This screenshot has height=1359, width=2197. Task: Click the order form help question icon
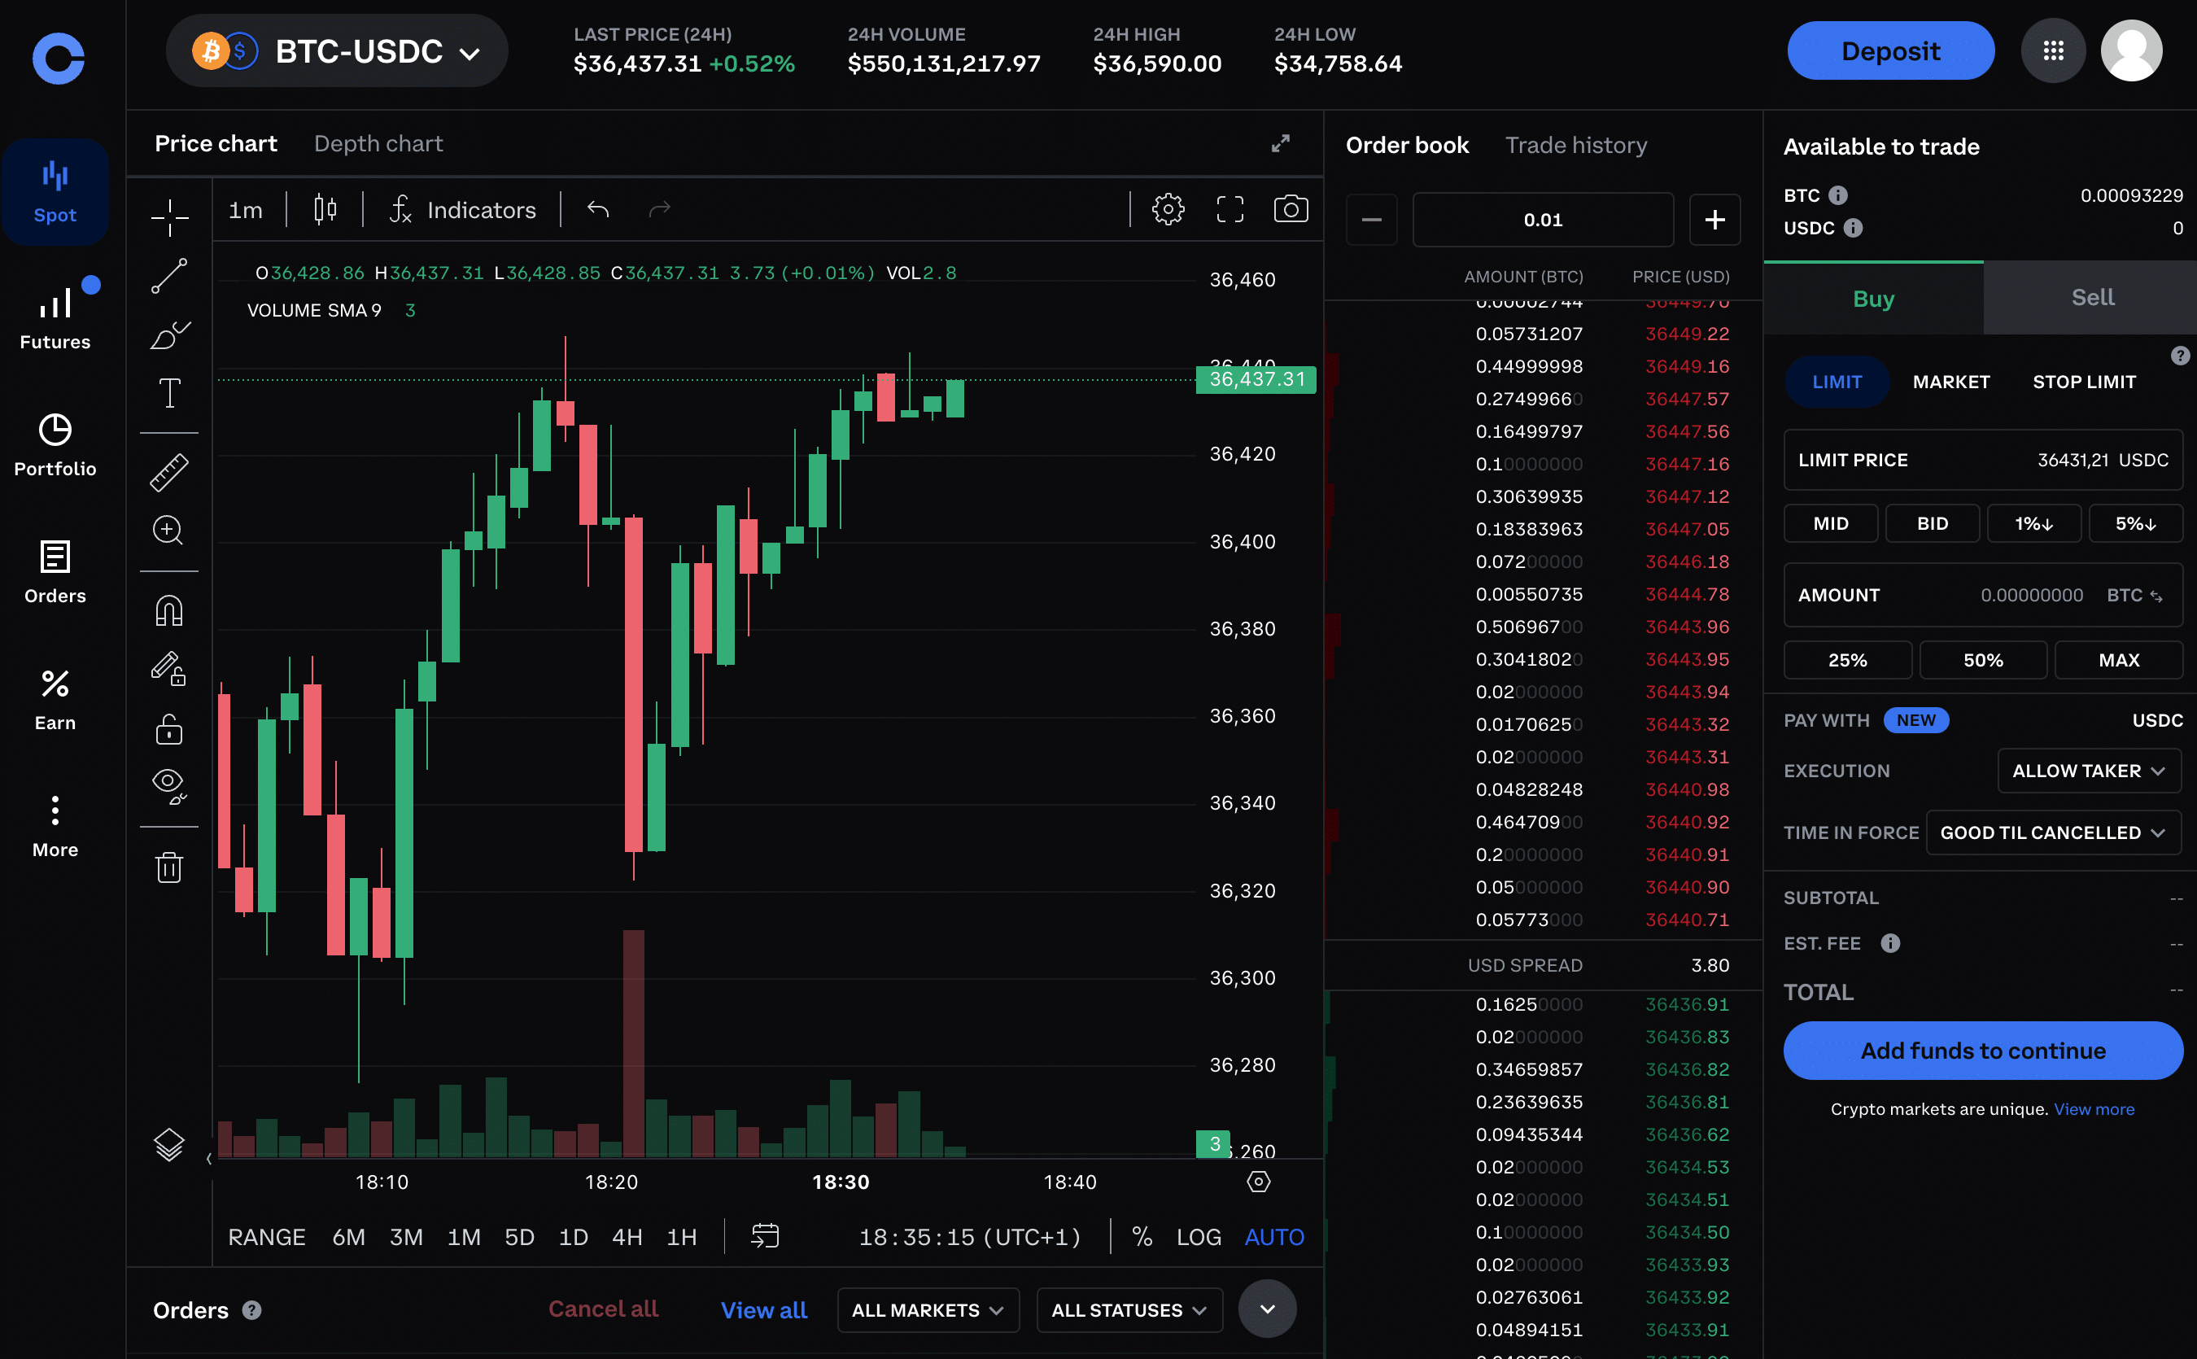tap(2180, 355)
